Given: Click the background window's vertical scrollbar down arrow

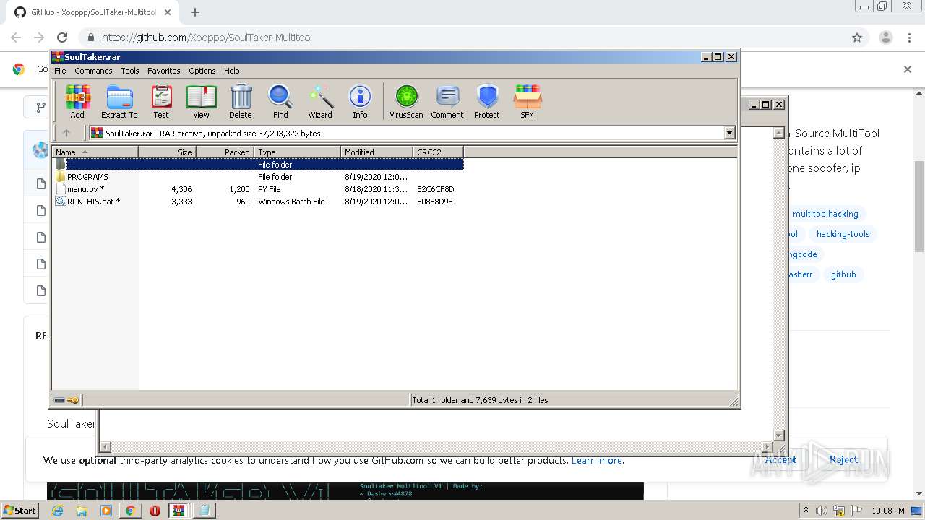Looking at the screenshot, I should coord(779,435).
